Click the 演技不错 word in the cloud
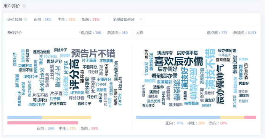This screenshot has width=265, height=139. coord(210,69)
